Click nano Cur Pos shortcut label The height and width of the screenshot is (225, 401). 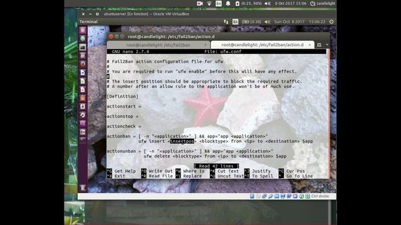pos(295,171)
